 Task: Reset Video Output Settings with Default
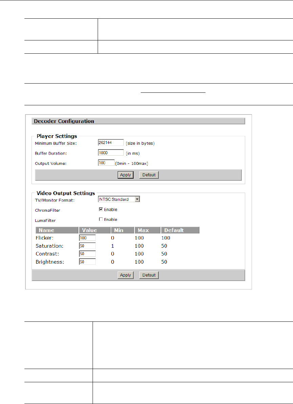pyautogui.click(x=149, y=275)
